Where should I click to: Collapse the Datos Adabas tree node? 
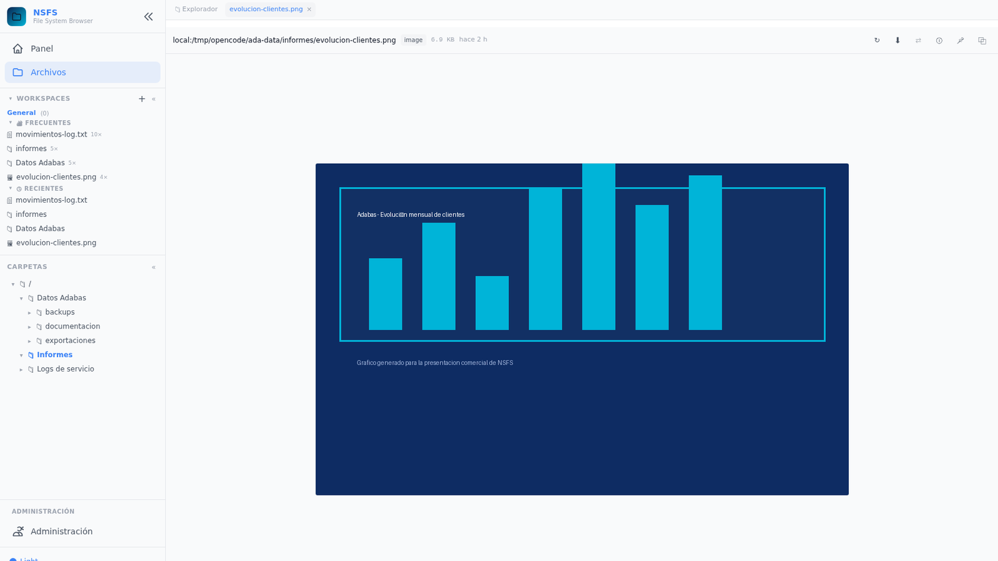click(x=21, y=299)
